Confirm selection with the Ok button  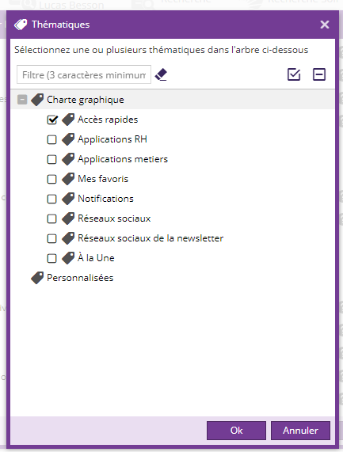coord(236,431)
